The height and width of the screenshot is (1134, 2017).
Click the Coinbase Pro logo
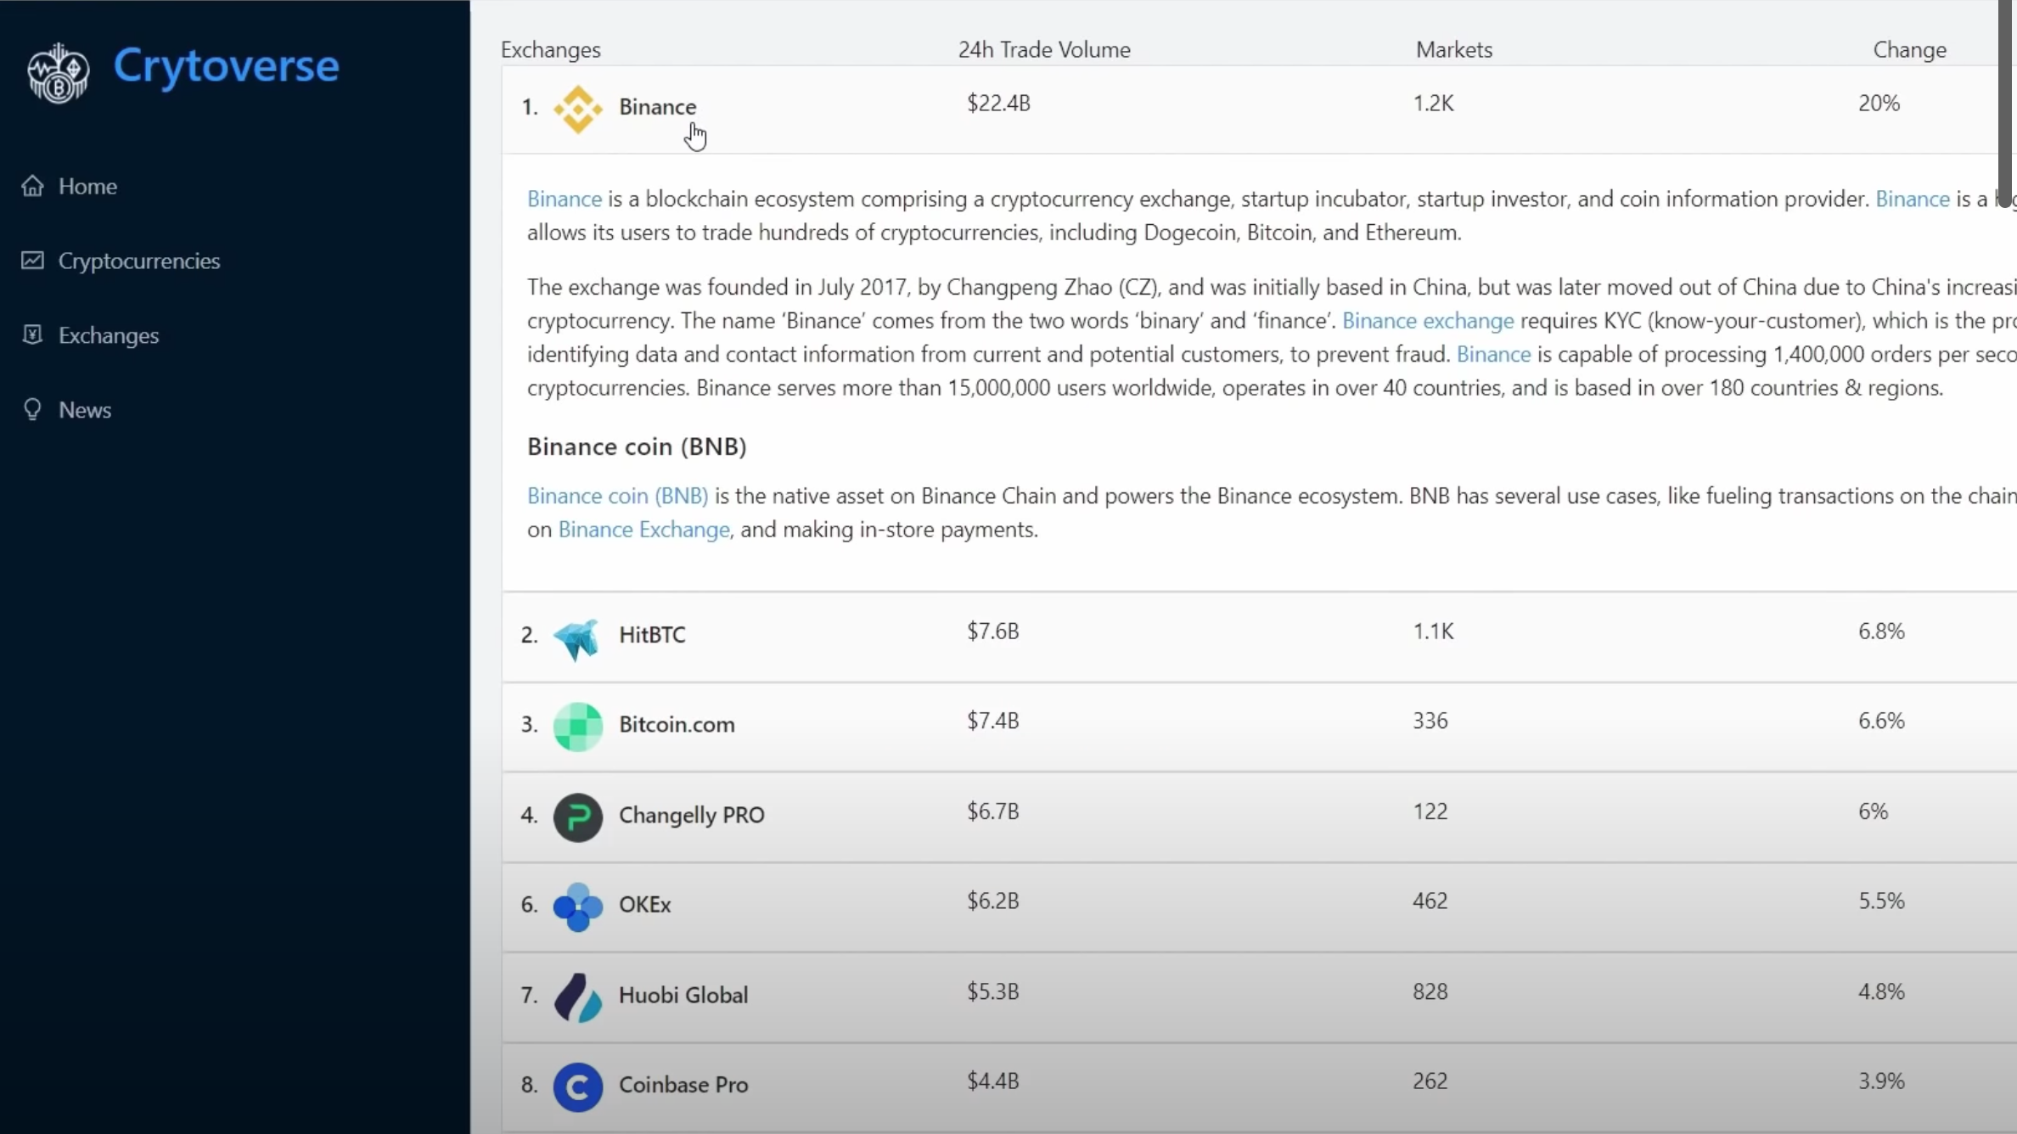(x=578, y=1087)
